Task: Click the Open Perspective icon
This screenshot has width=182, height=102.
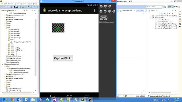Action: (165, 7)
